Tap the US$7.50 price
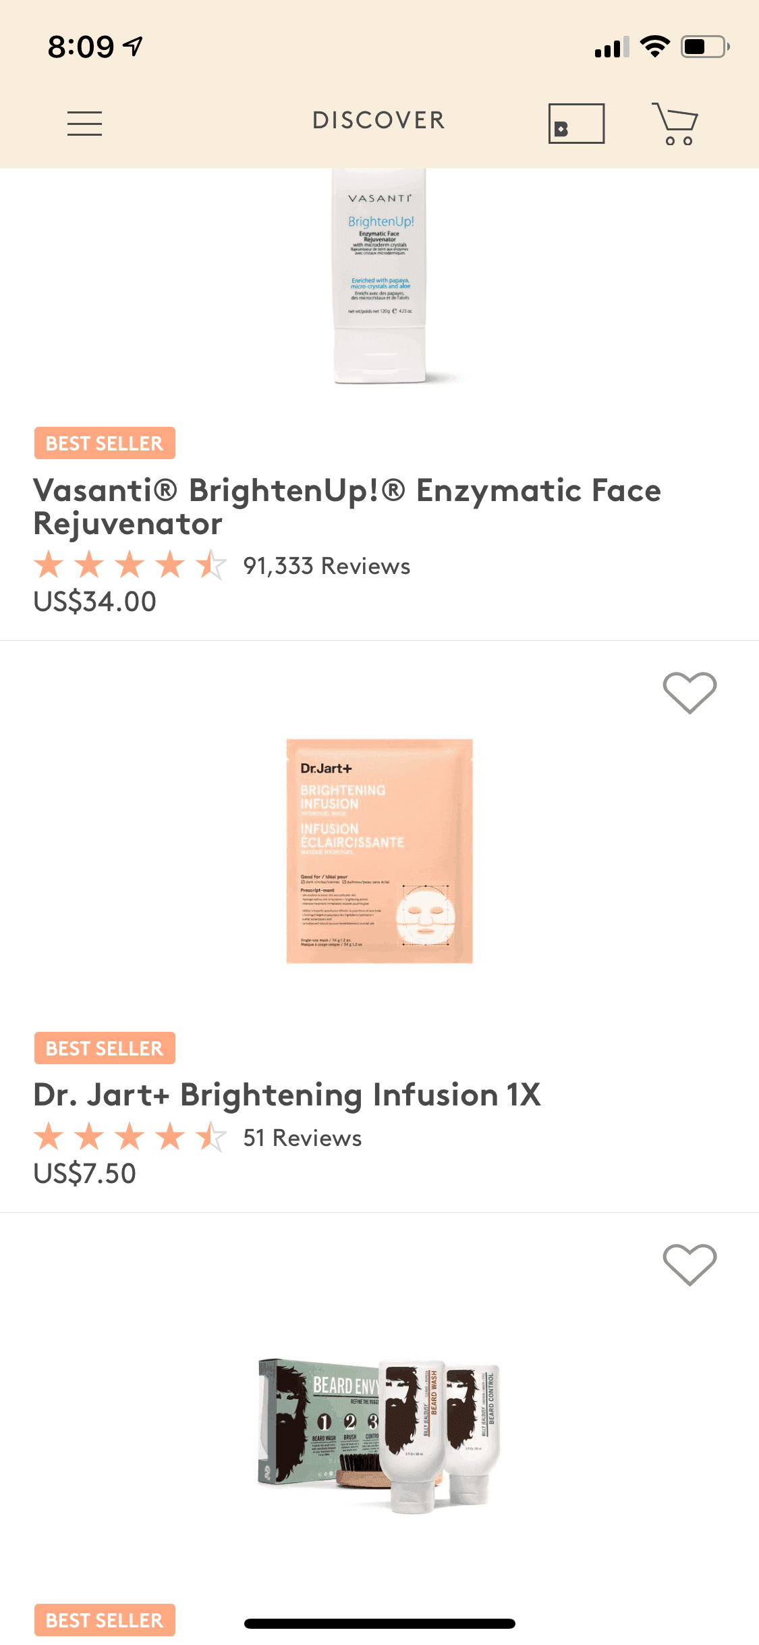Screen dimensions: 759x1645 (85, 1174)
